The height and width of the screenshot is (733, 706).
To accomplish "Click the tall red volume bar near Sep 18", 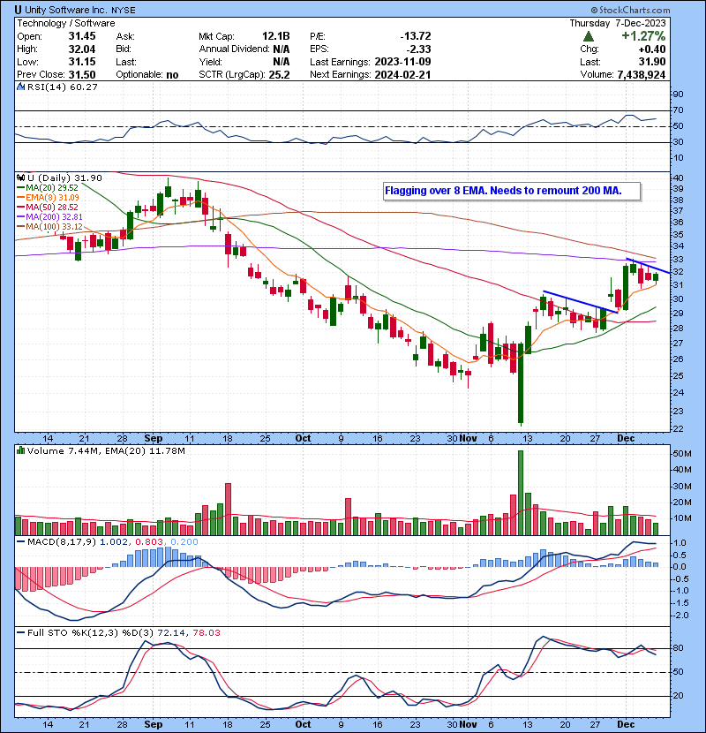I will (x=228, y=509).
